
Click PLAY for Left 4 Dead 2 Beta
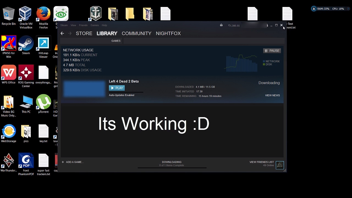pos(117,88)
